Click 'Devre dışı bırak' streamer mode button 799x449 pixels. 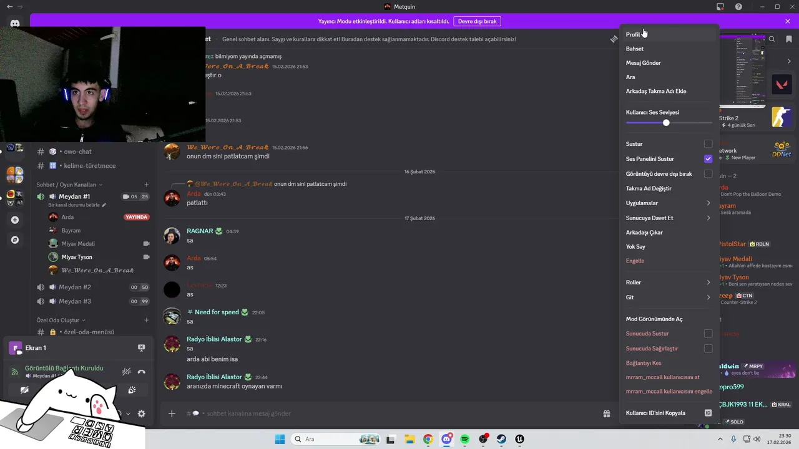click(478, 21)
